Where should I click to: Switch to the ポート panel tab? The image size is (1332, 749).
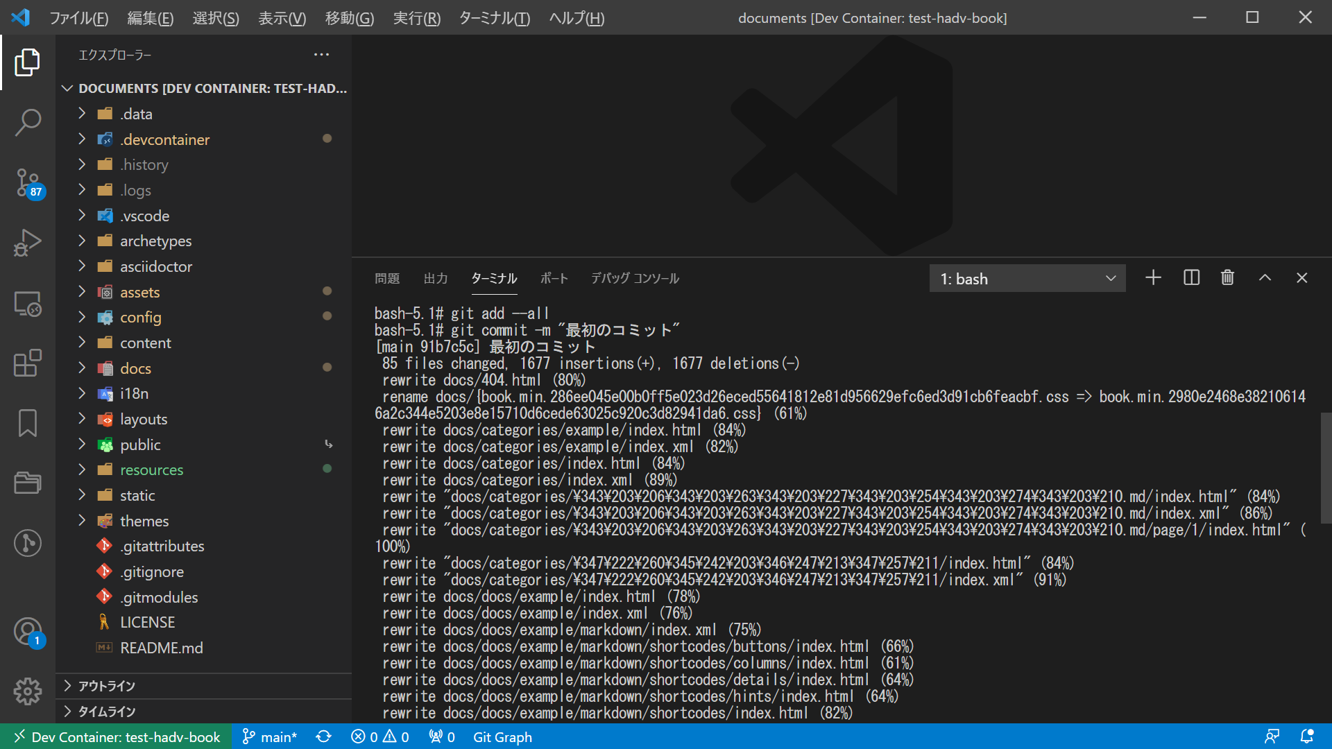click(x=554, y=278)
